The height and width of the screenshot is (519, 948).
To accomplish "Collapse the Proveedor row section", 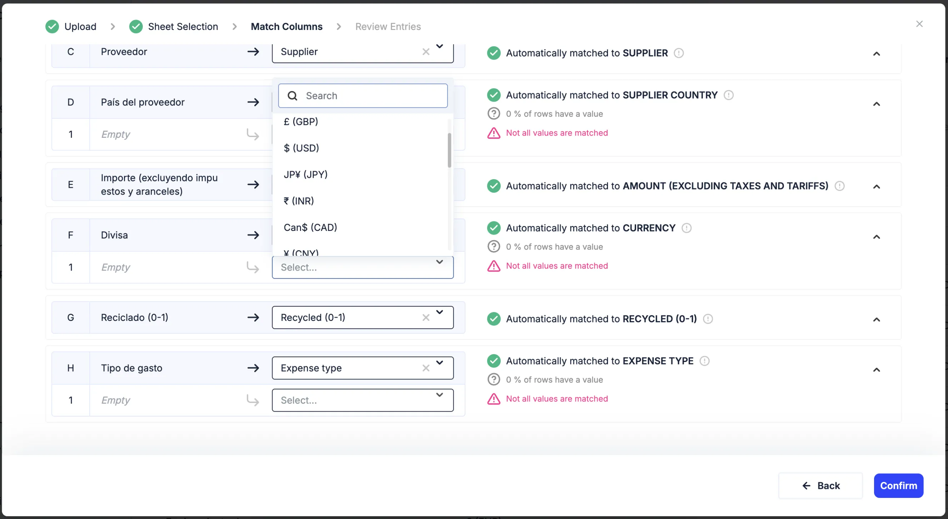I will coord(877,54).
